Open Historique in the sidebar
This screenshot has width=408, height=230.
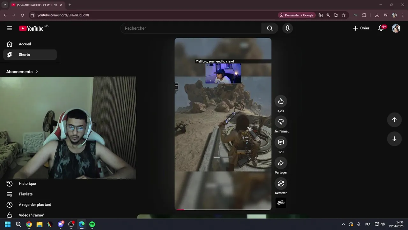tap(30, 184)
